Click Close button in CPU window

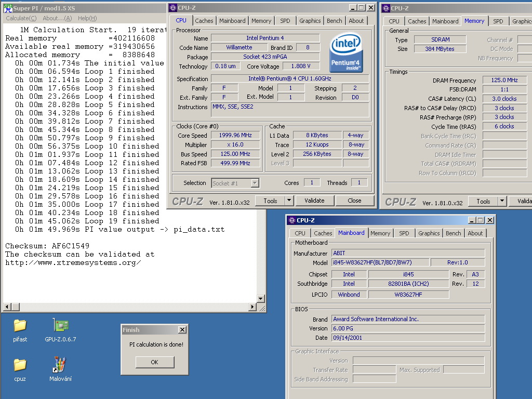tap(354, 201)
